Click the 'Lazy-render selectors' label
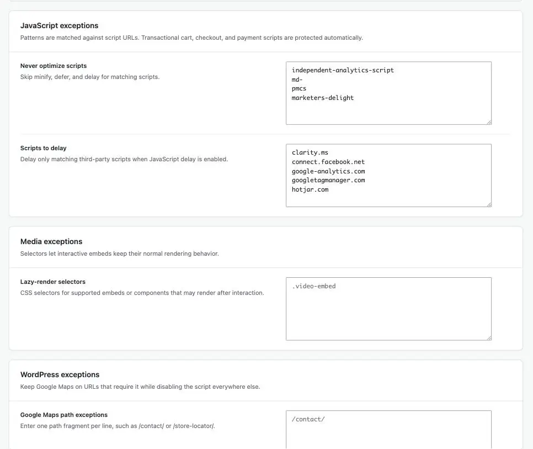 (x=52, y=282)
